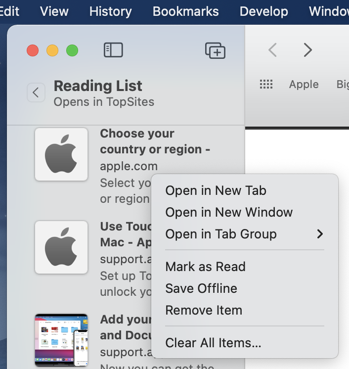
Task: Open the Develop menu
Action: (264, 11)
